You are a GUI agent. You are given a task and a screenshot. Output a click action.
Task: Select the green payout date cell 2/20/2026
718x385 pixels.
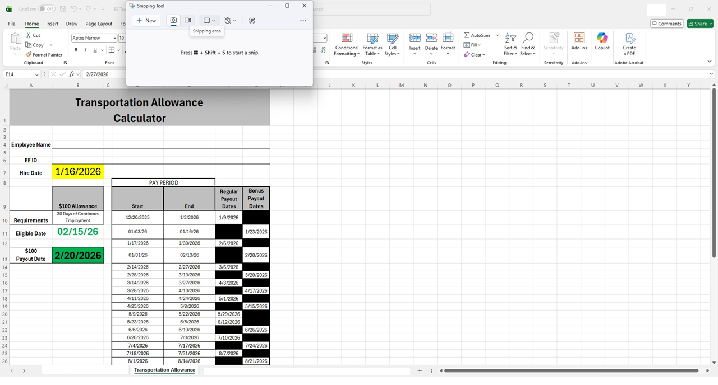78,255
